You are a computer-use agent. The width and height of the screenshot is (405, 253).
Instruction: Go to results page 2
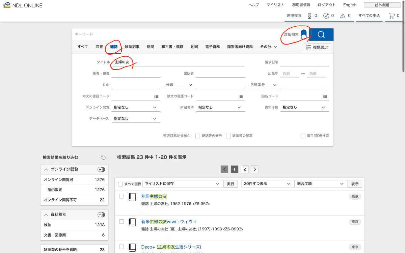coord(245,169)
